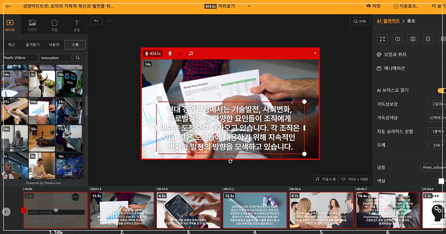The width and height of the screenshot is (446, 234).
Task: Select the 9s woman at desk thumbnail
Action: [x=42, y=166]
